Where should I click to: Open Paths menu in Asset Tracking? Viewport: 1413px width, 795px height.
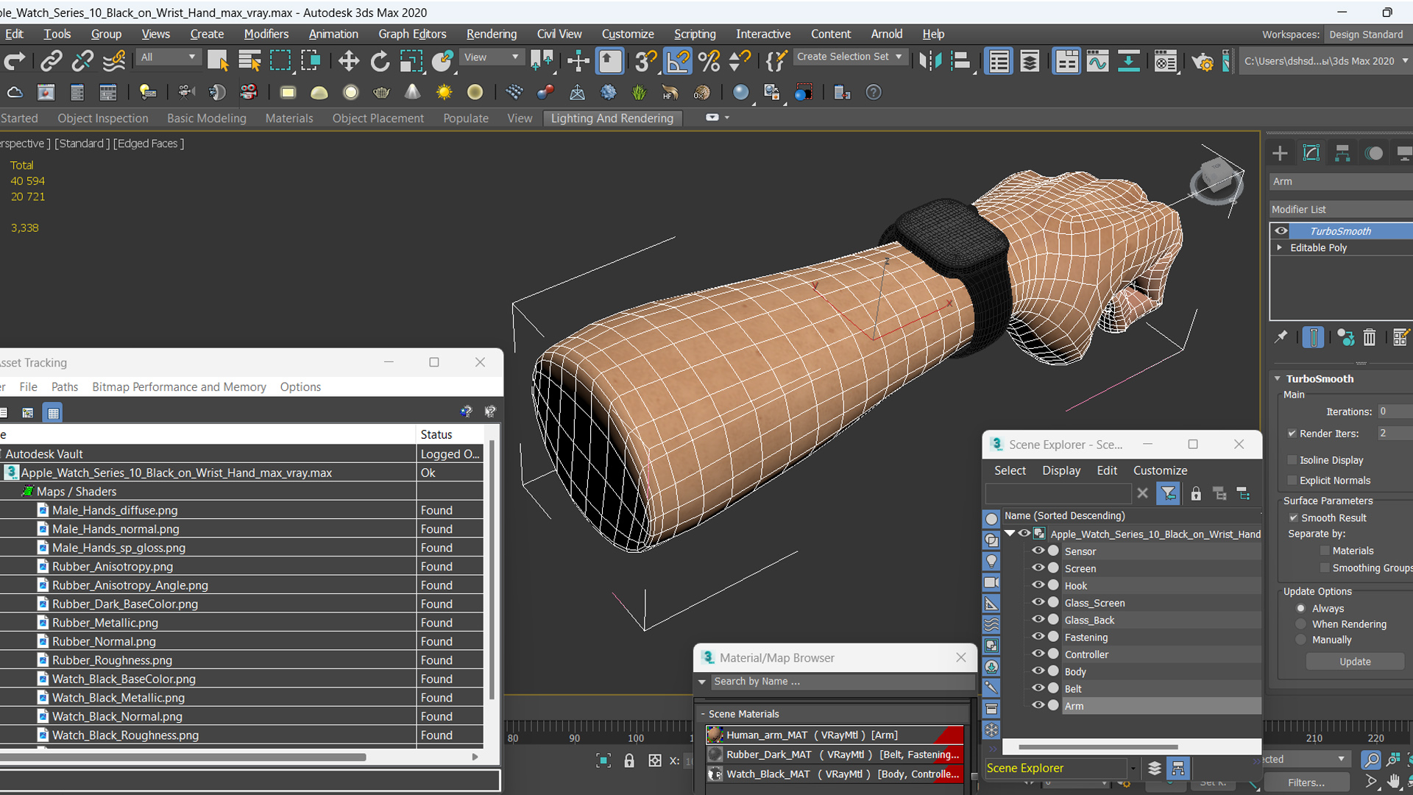[x=64, y=387]
